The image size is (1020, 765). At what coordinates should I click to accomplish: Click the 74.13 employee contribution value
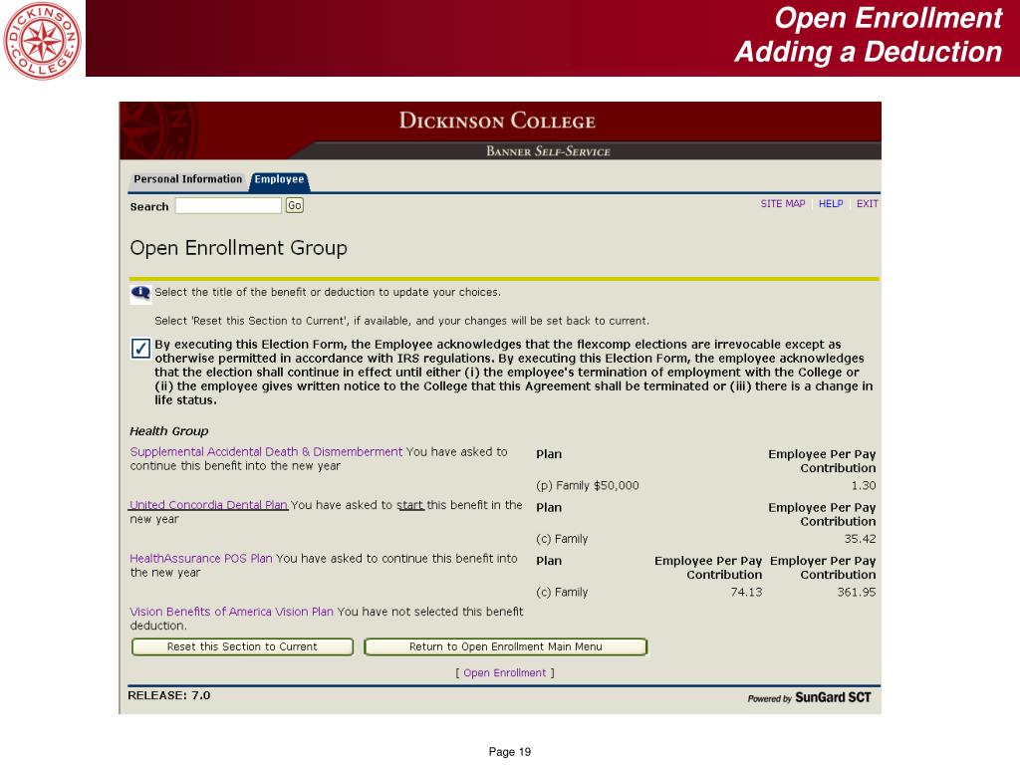click(x=746, y=592)
